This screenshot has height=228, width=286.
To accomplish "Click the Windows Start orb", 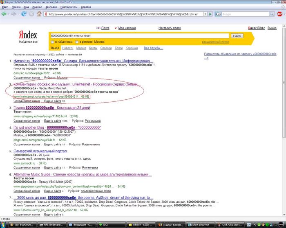I will pyautogui.click(x=3, y=225).
